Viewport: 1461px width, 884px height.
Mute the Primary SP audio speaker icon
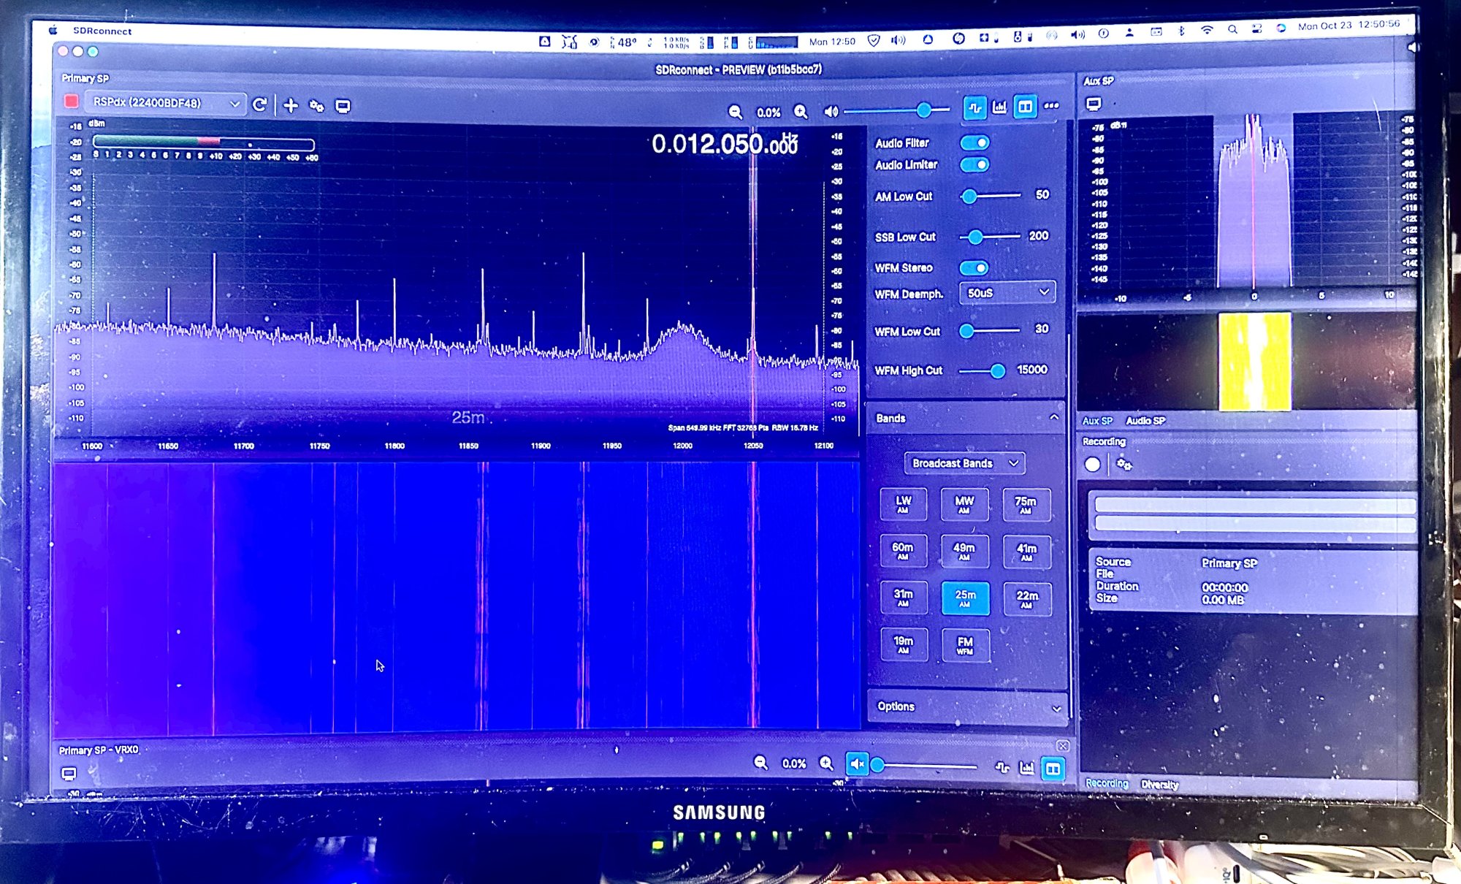click(x=831, y=112)
